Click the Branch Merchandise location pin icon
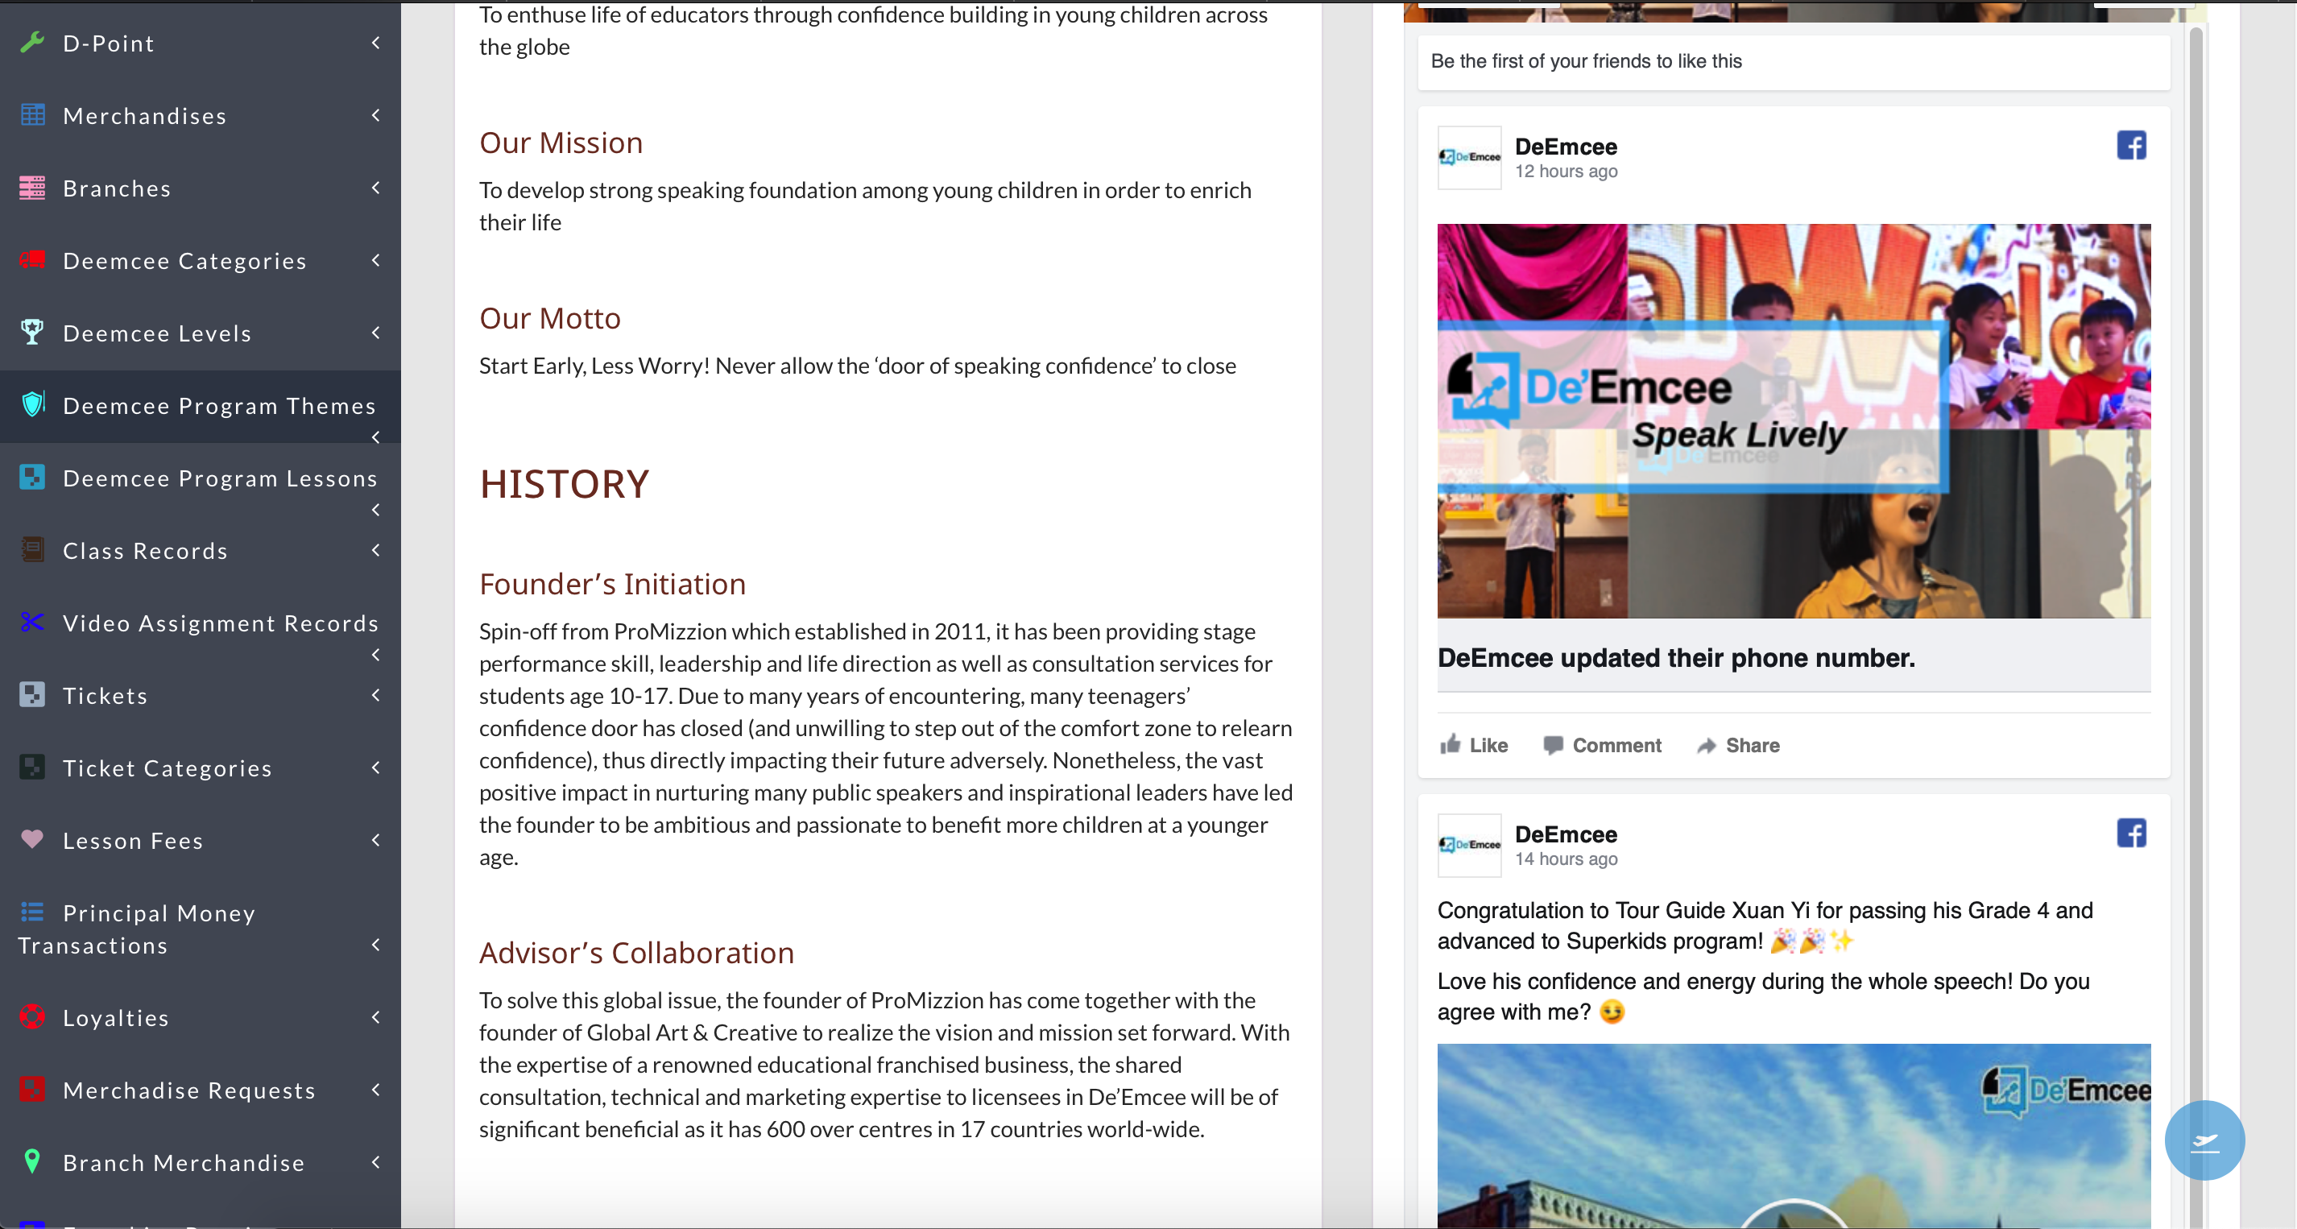 [32, 1162]
